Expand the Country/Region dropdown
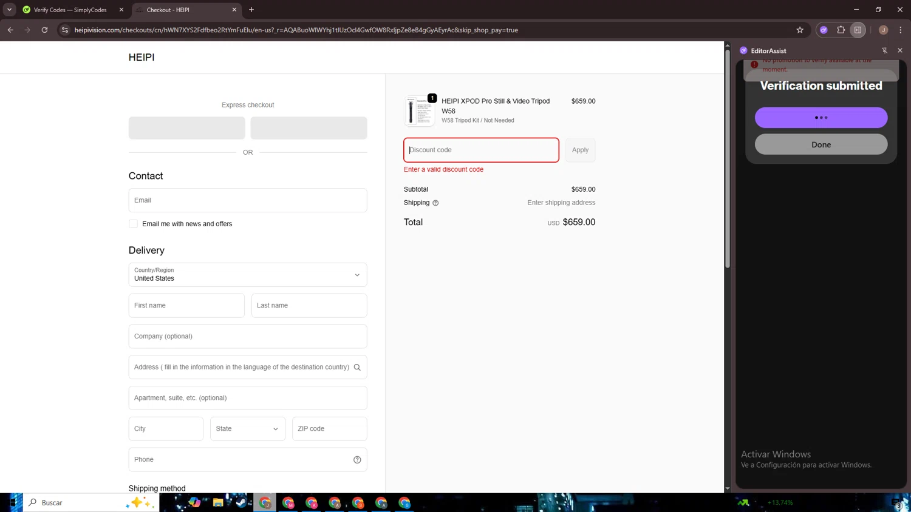 248,275
